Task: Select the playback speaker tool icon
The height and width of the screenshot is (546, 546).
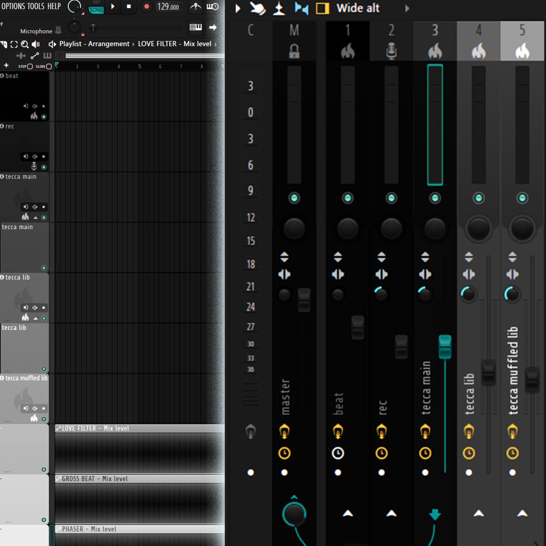Action: (36, 44)
